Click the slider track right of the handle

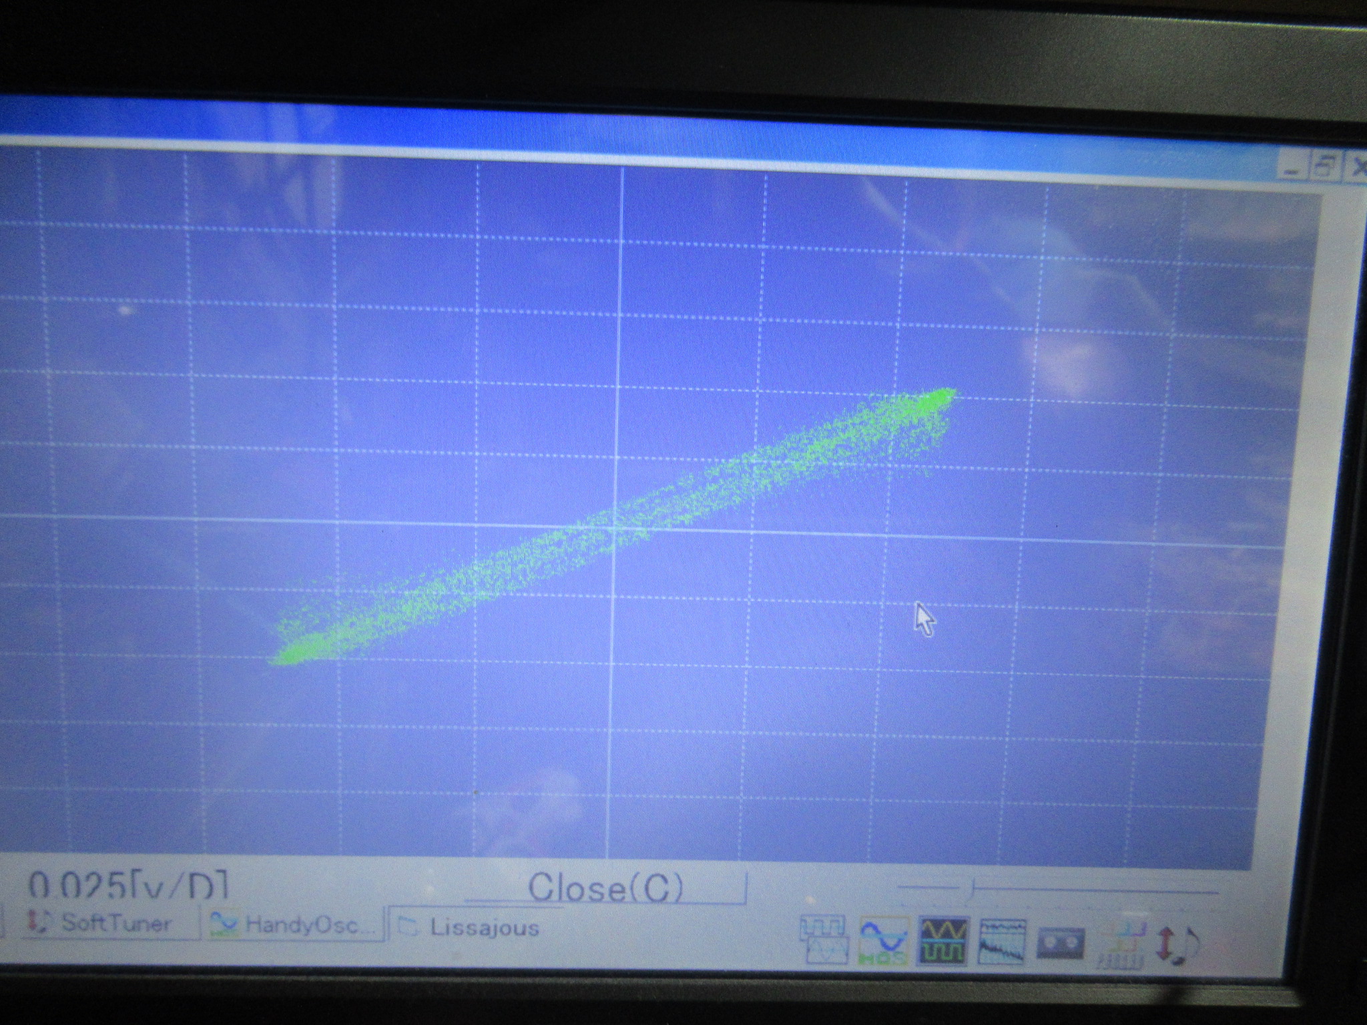[1095, 890]
